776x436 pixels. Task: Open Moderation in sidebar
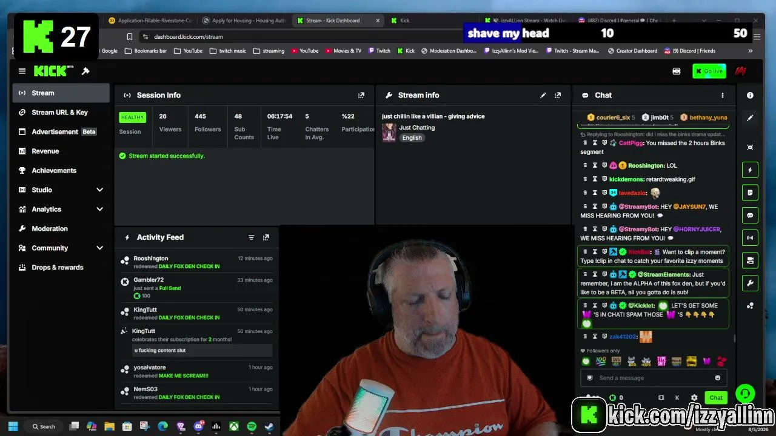[x=61, y=229]
